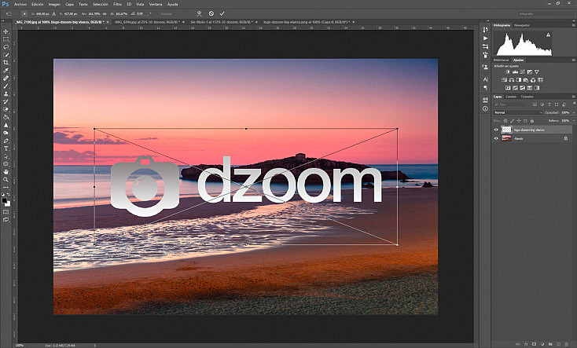This screenshot has height=348, width=577.
Task: Select the Dodge tool
Action: pos(6,133)
